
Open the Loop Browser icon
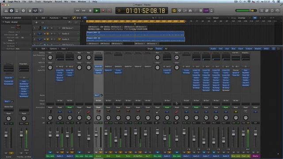[x=272, y=11]
